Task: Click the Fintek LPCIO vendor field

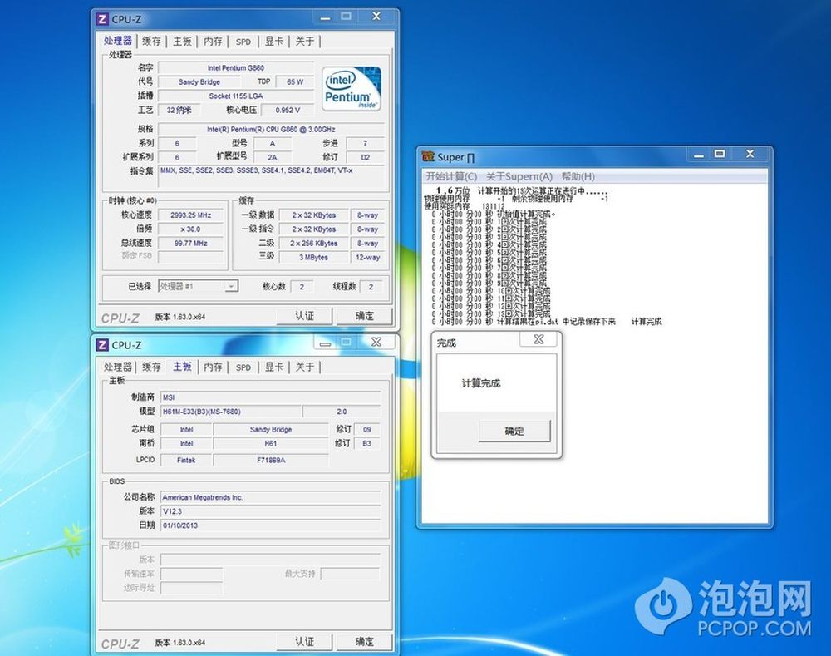Action: click(x=186, y=461)
